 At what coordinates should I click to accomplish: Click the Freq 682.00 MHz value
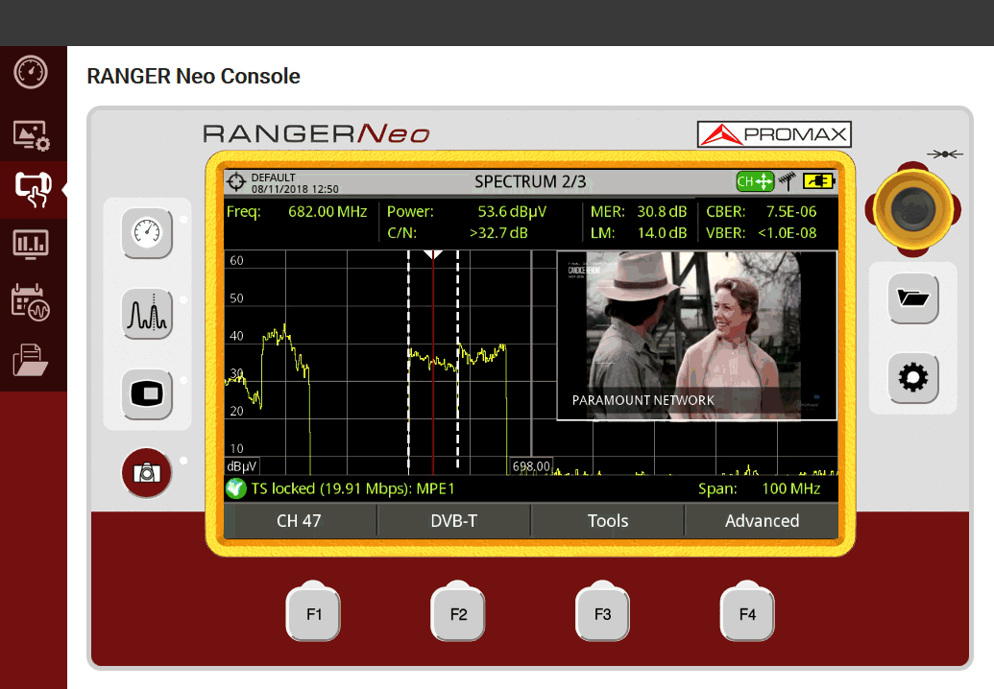pos(327,211)
